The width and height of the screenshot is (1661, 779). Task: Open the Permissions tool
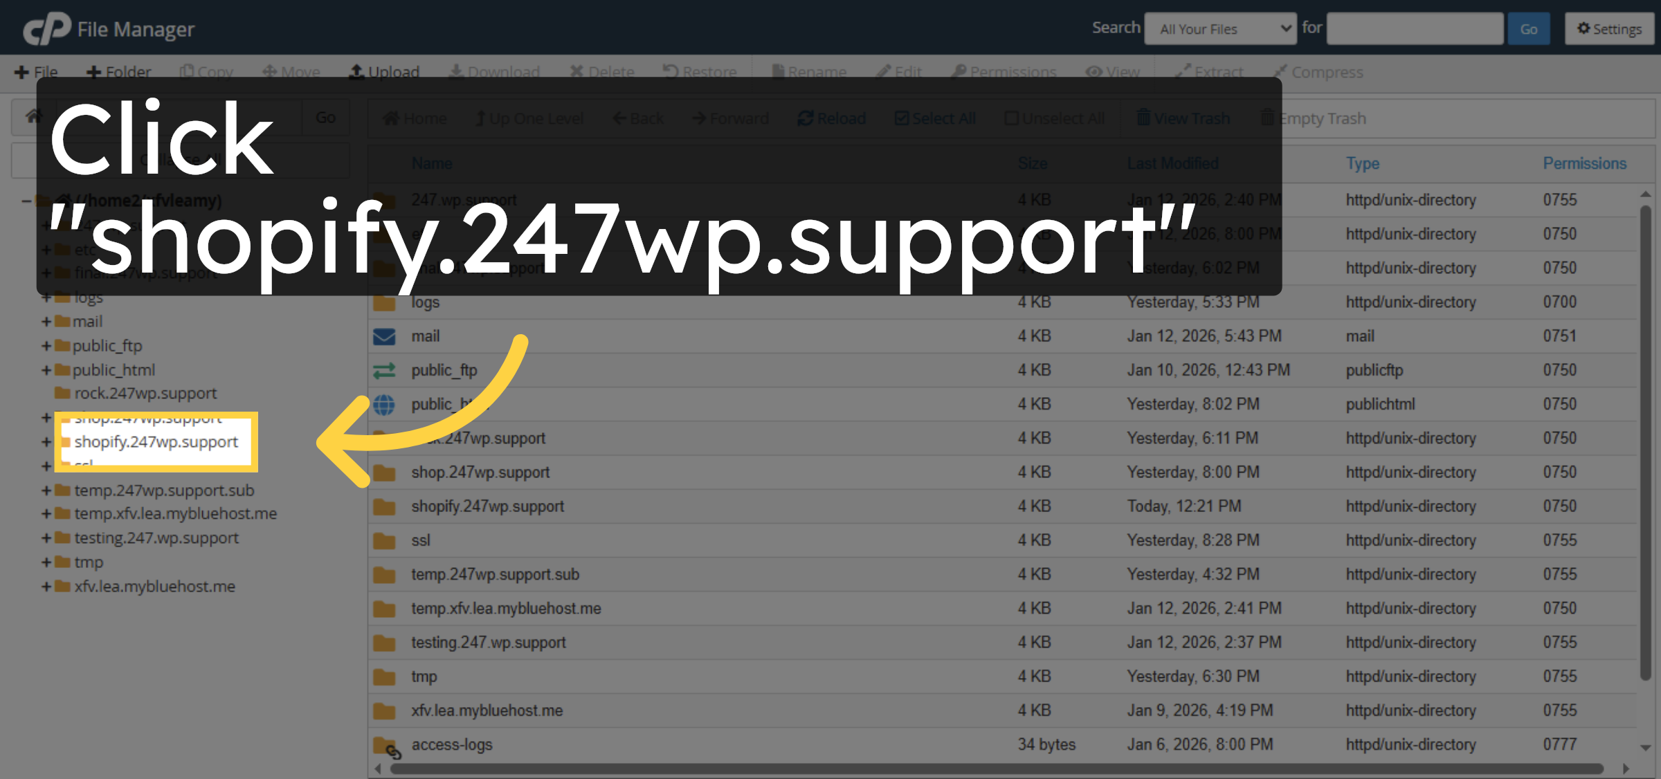pos(1004,71)
